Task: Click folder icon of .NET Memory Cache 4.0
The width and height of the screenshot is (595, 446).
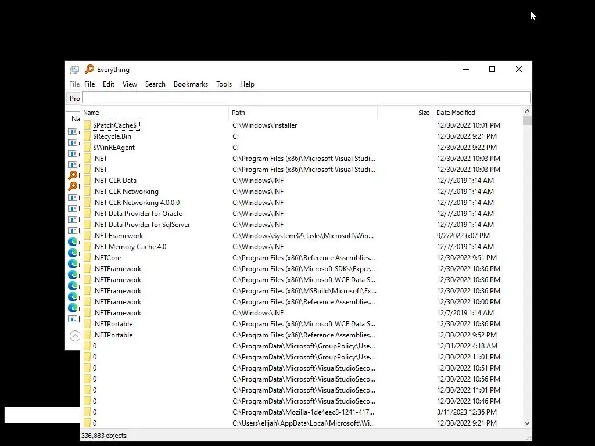Action: pos(87,246)
